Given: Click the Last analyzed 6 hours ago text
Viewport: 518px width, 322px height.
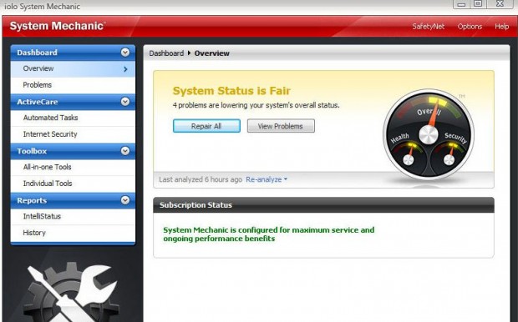Looking at the screenshot, I should [x=201, y=179].
